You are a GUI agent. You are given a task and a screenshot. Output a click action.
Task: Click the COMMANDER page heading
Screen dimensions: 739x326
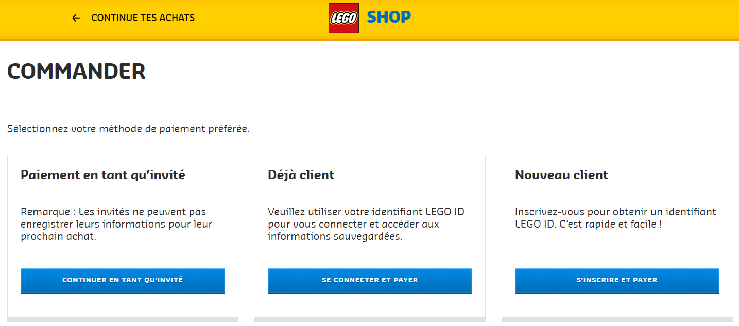point(76,72)
